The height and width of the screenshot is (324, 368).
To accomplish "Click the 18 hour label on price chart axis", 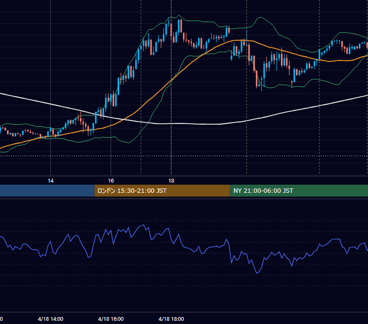I will click(172, 181).
